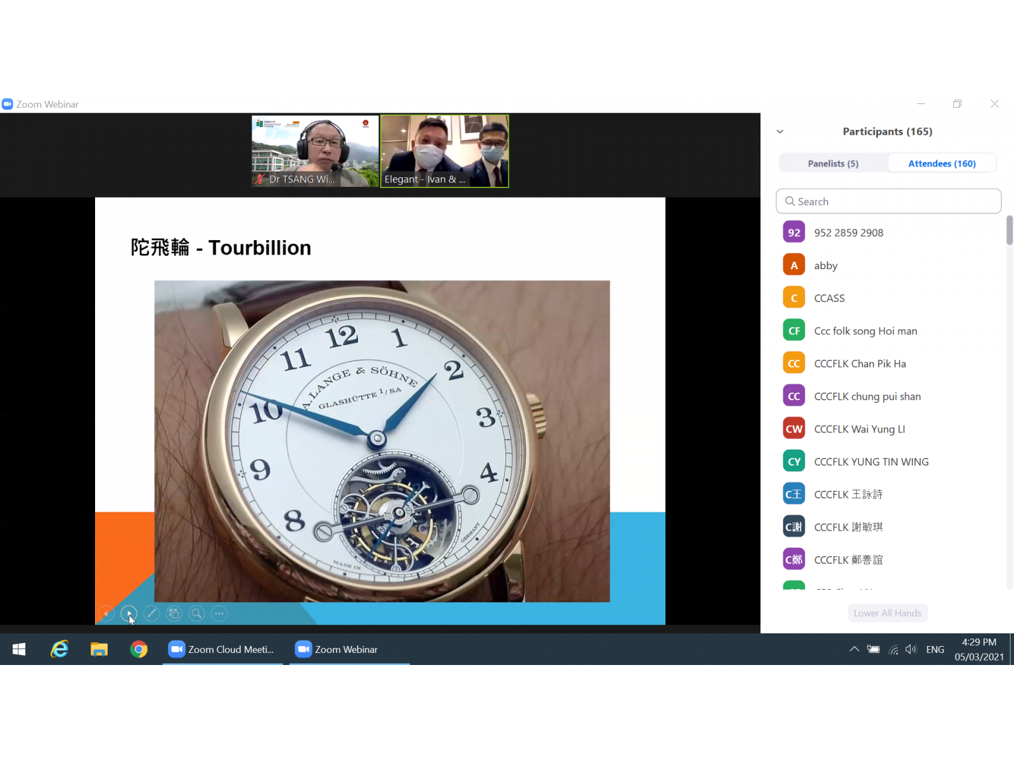Click Dr TSANG video thumbnail
1014x760 pixels.
click(315, 151)
